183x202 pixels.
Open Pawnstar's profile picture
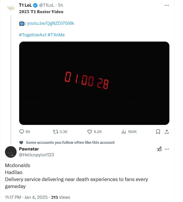(11, 152)
